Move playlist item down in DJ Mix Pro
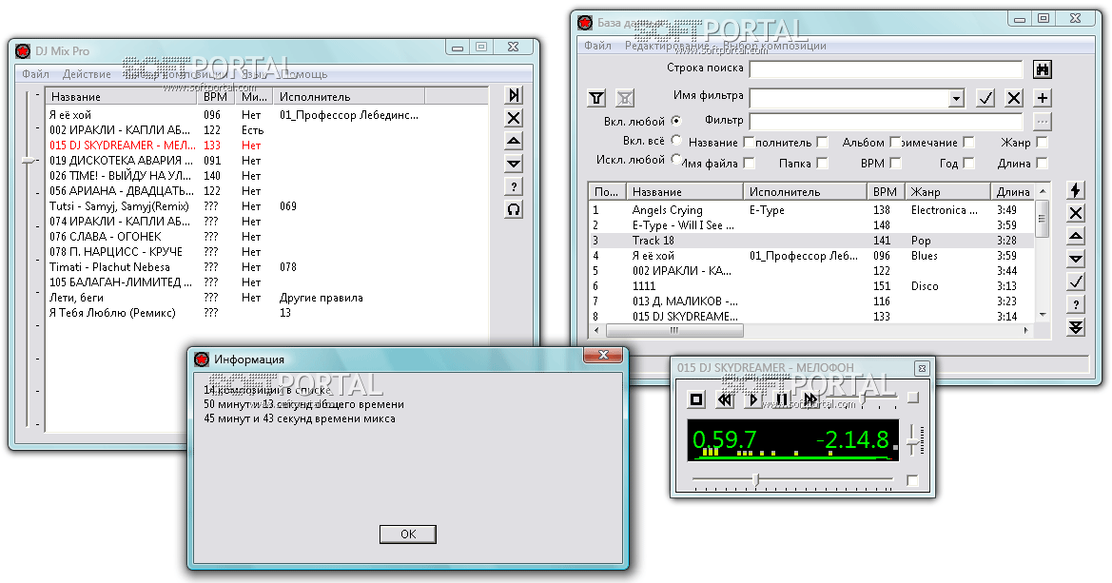This screenshot has width=1112, height=583. click(515, 164)
